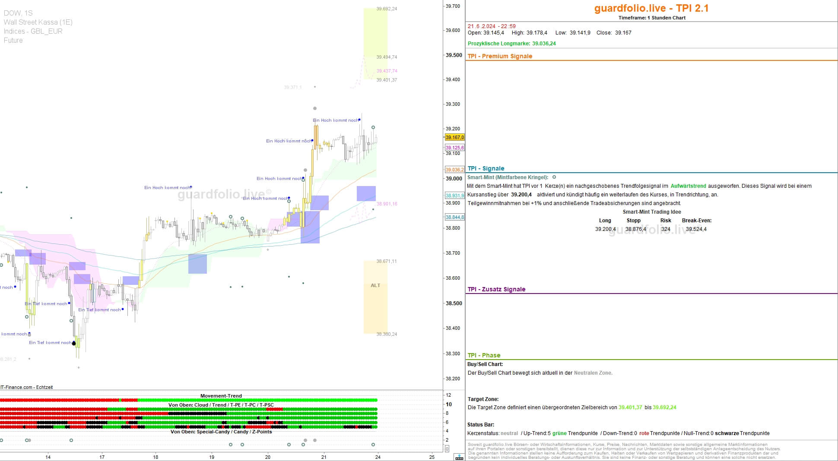Click the pink 38.901,16 level label

[x=387, y=204]
